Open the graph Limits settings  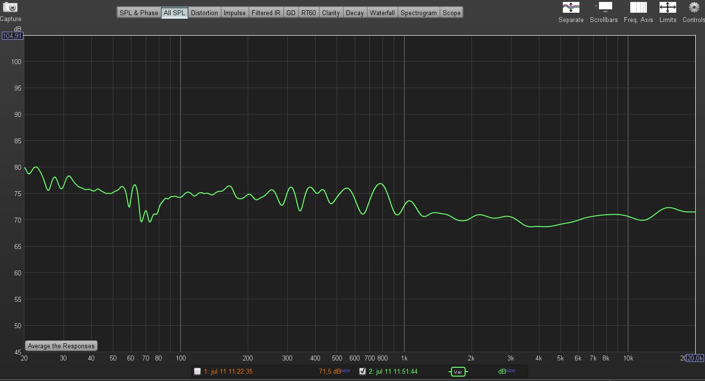[x=668, y=7]
